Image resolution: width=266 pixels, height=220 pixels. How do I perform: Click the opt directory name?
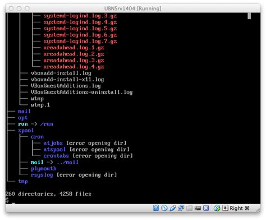pyautogui.click(x=23, y=118)
